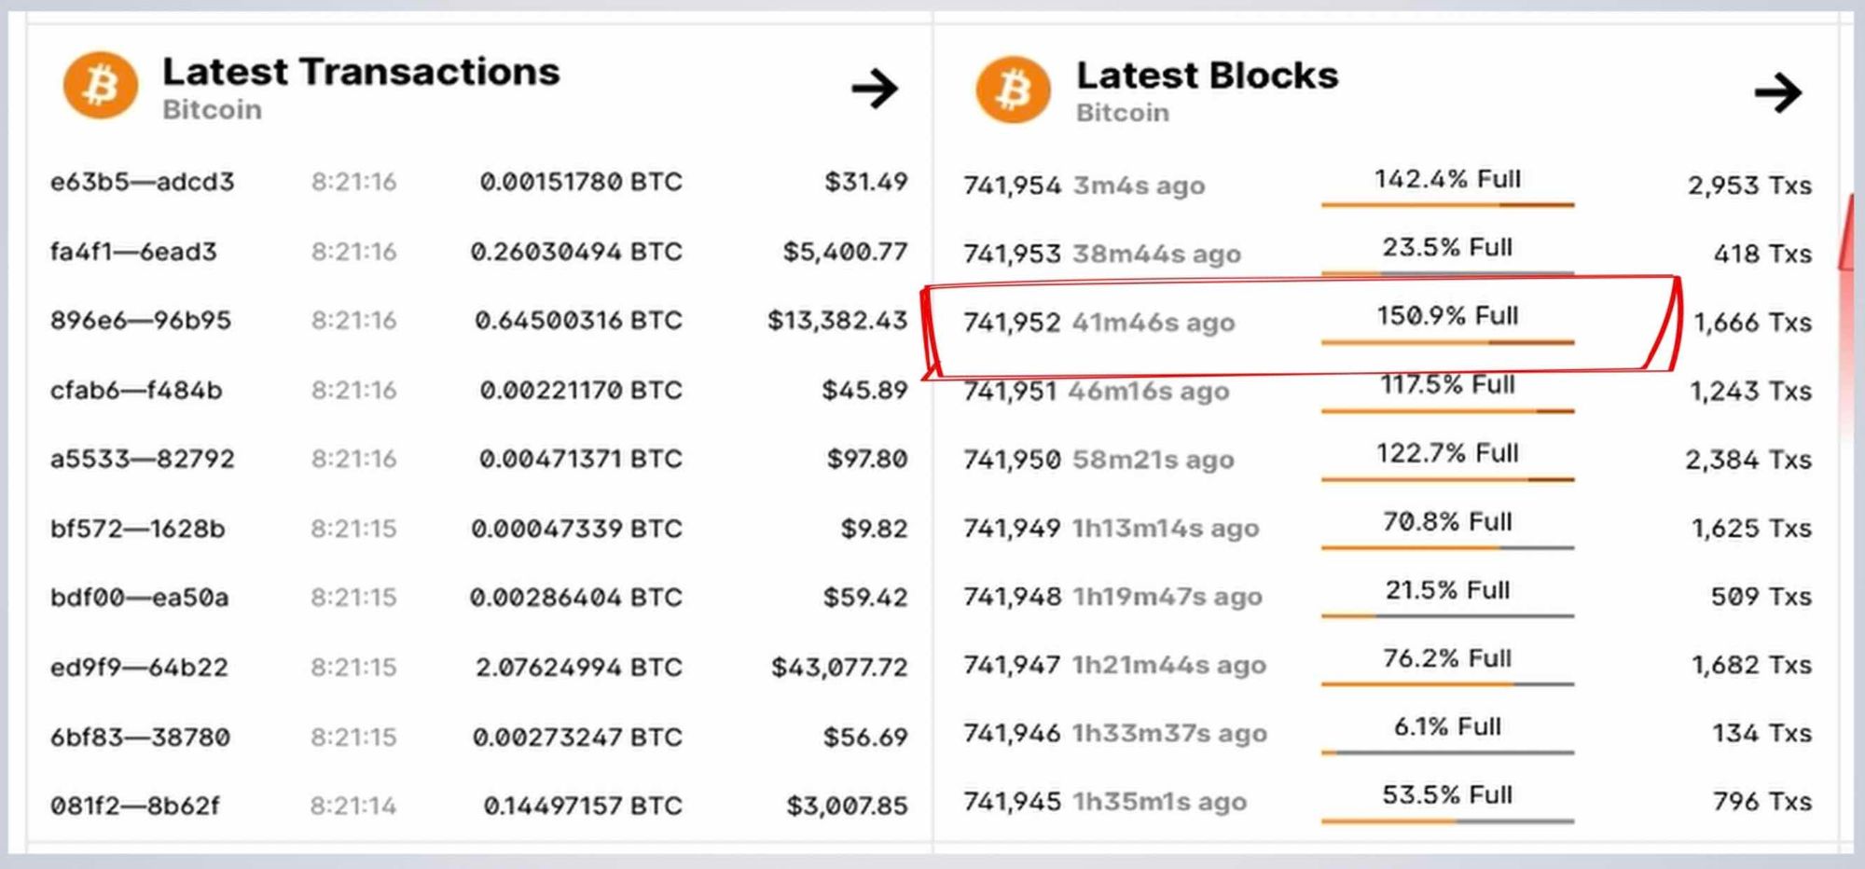
Task: Open block 741,945
Action: 1012,802
